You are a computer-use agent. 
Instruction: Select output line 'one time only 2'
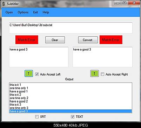[70, 98]
